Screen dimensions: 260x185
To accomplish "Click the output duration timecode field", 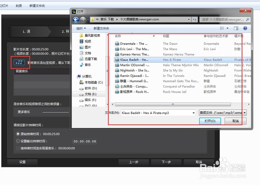I will point(84,141).
